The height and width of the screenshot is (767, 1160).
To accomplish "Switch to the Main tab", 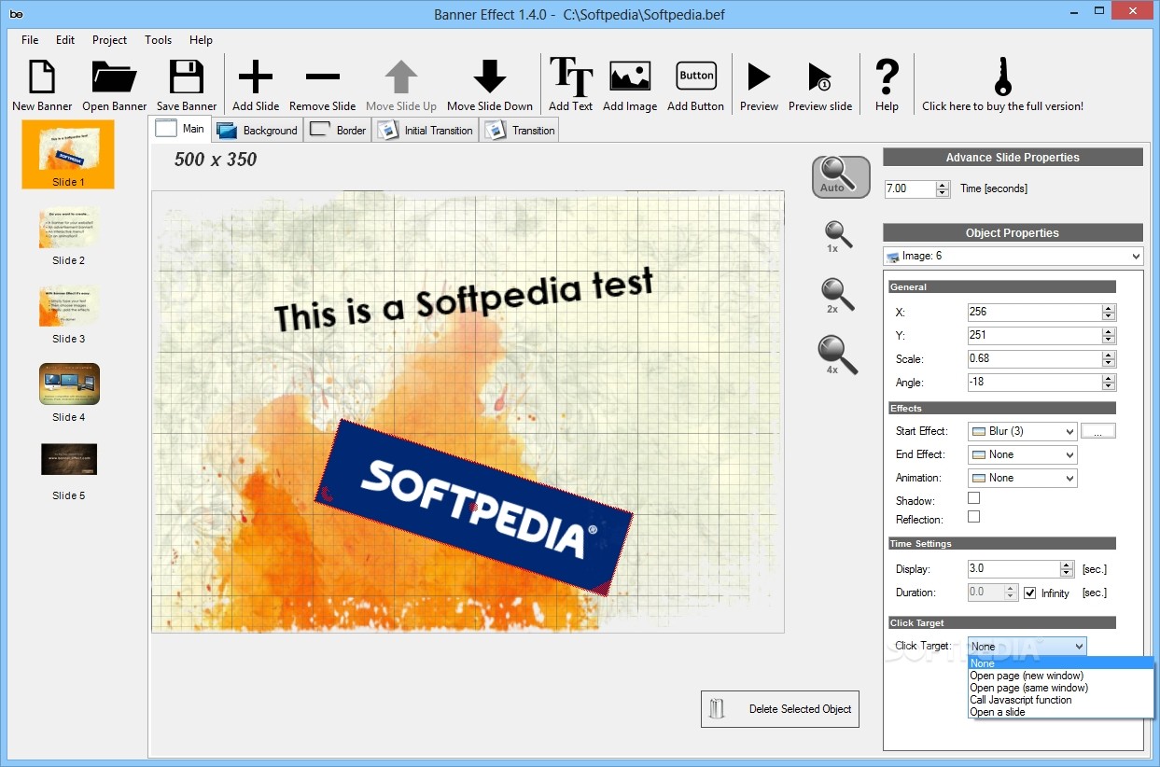I will point(180,129).
